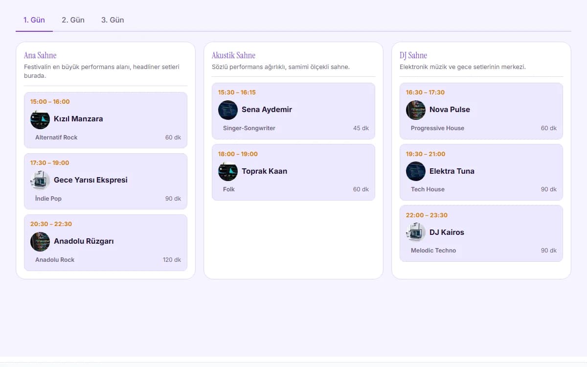The image size is (587, 367).
Task: Open the Ana Sahne stage heading
Action: click(x=40, y=55)
